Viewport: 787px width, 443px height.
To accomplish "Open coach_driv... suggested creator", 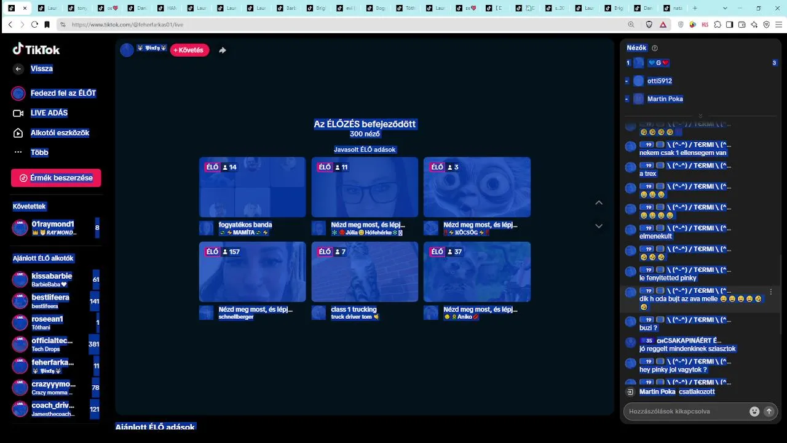I will [56, 409].
